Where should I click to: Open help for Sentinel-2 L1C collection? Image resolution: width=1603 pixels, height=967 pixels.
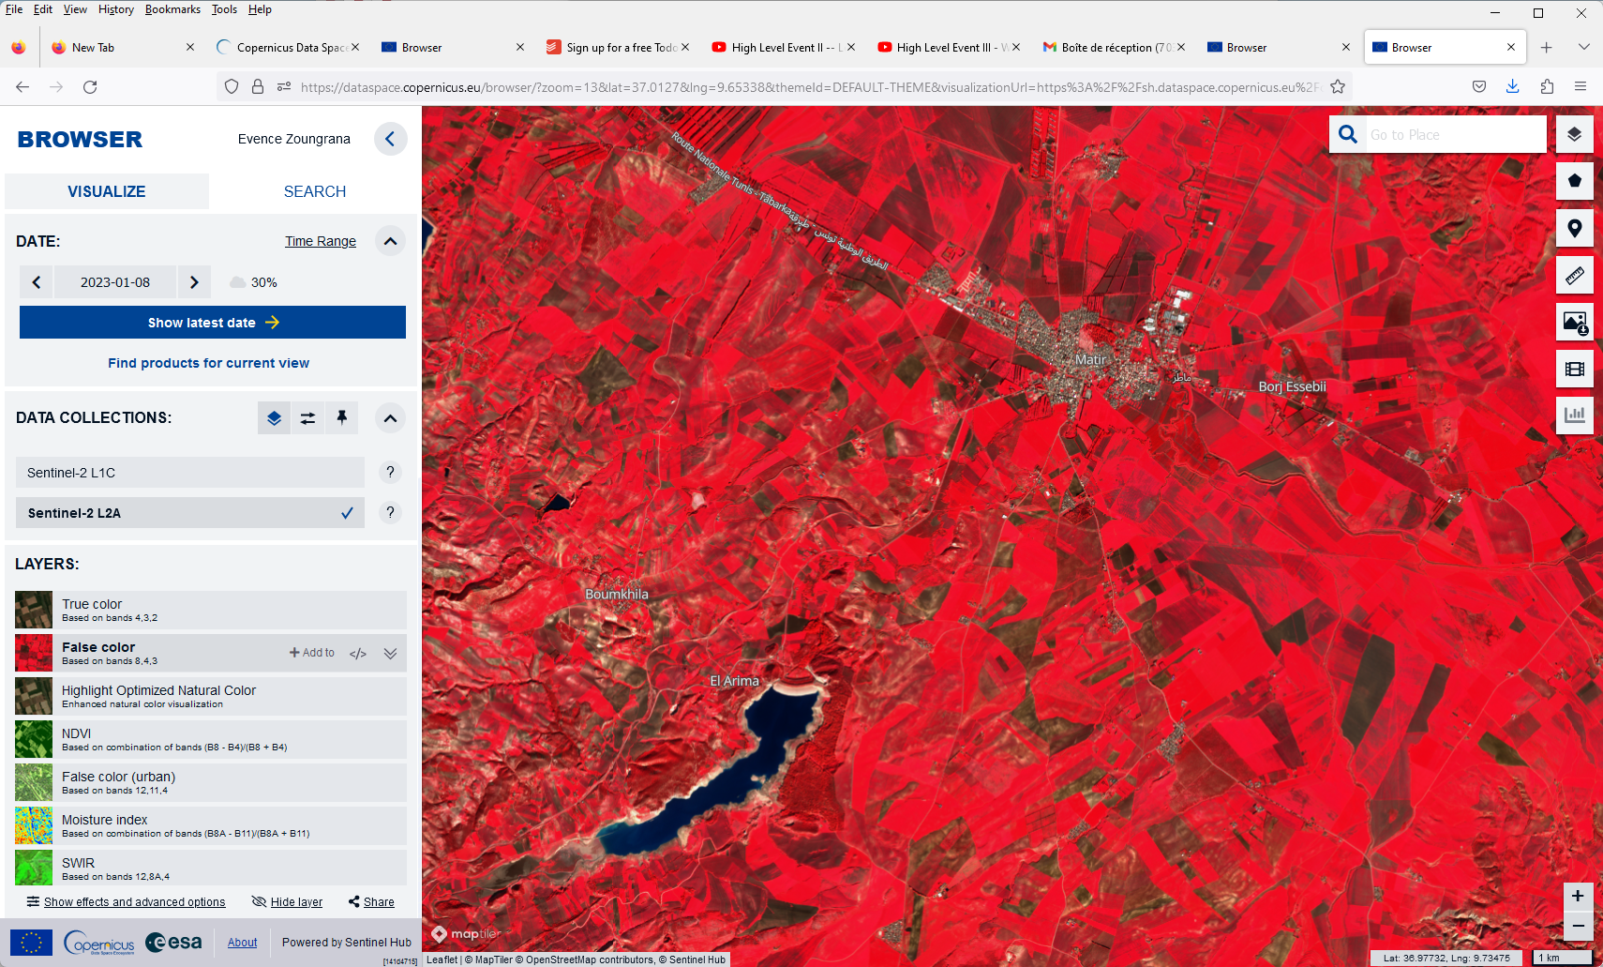[391, 472]
